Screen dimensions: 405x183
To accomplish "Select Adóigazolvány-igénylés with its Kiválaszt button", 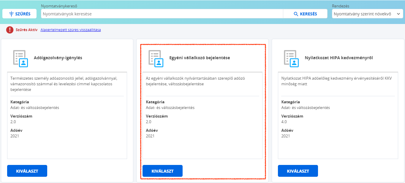I will (27, 171).
